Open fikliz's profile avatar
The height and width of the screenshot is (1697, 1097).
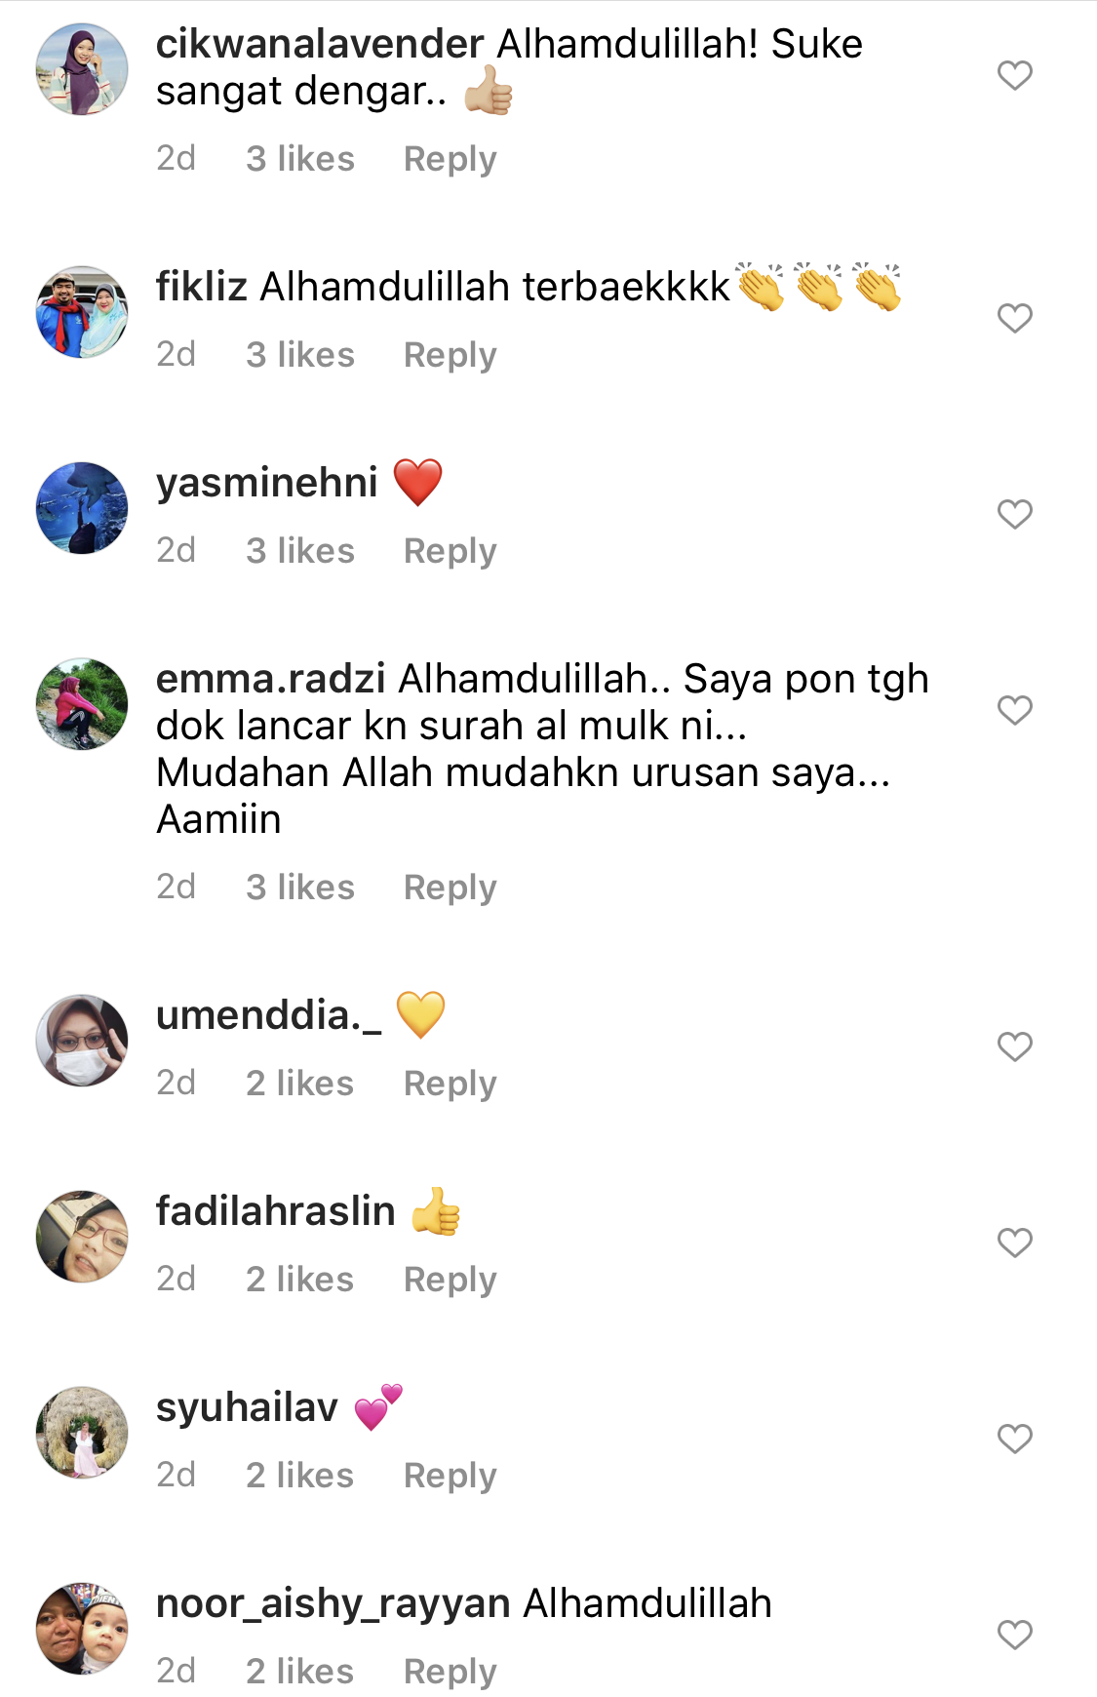pyautogui.click(x=82, y=312)
